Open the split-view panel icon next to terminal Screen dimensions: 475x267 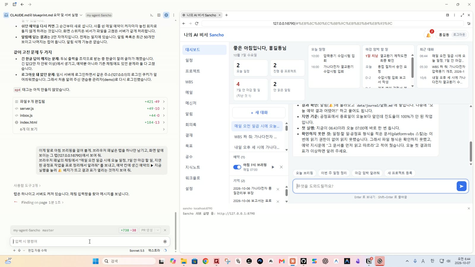159,15
